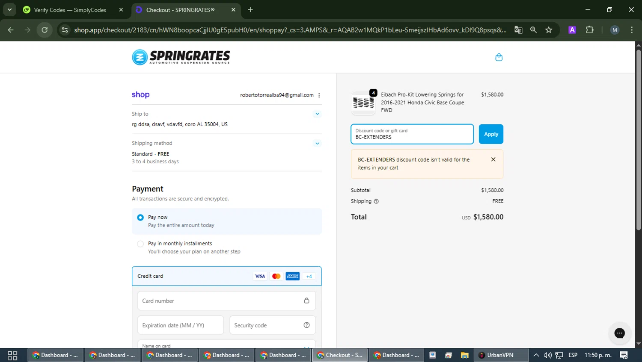Close the Checkout SPRINGRATES tab
The width and height of the screenshot is (642, 362).
click(233, 10)
